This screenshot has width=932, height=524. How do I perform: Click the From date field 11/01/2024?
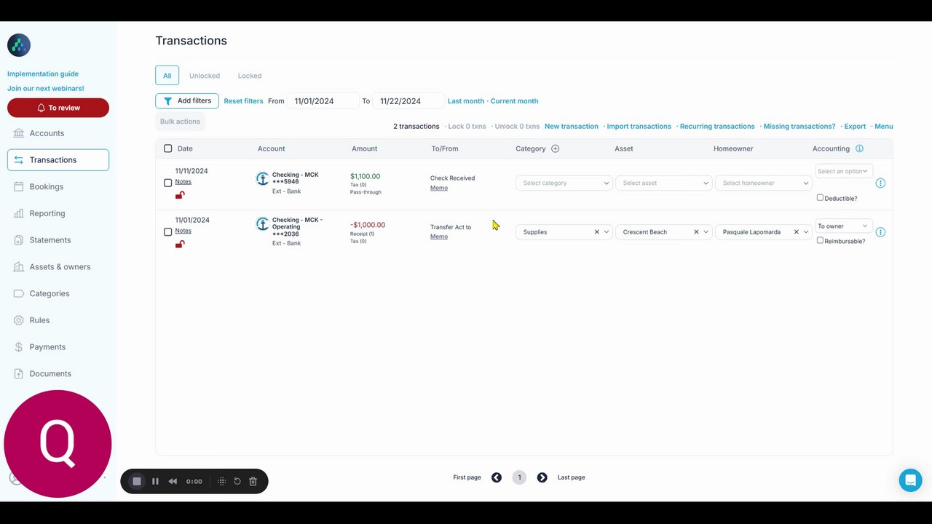tap(323, 101)
